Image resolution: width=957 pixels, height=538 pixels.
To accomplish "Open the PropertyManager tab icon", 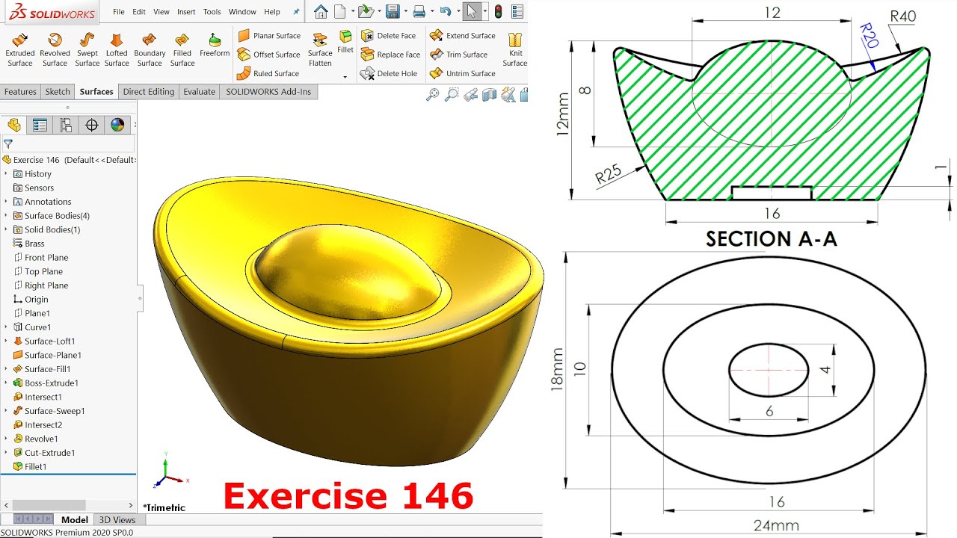I will pos(40,125).
